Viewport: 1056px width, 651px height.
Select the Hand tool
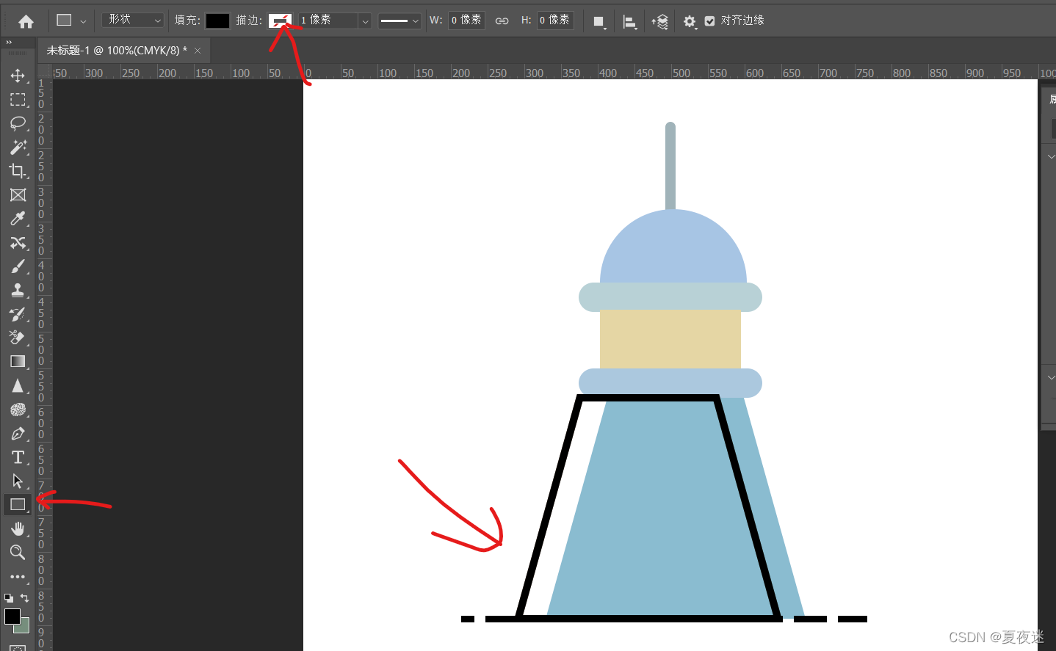(18, 528)
